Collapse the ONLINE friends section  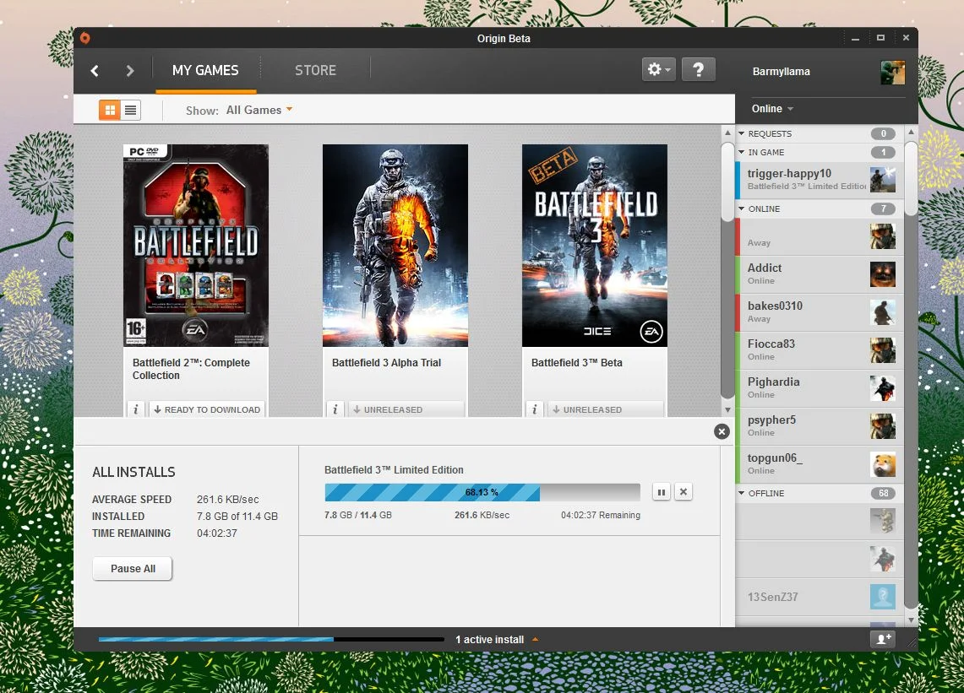coord(742,208)
